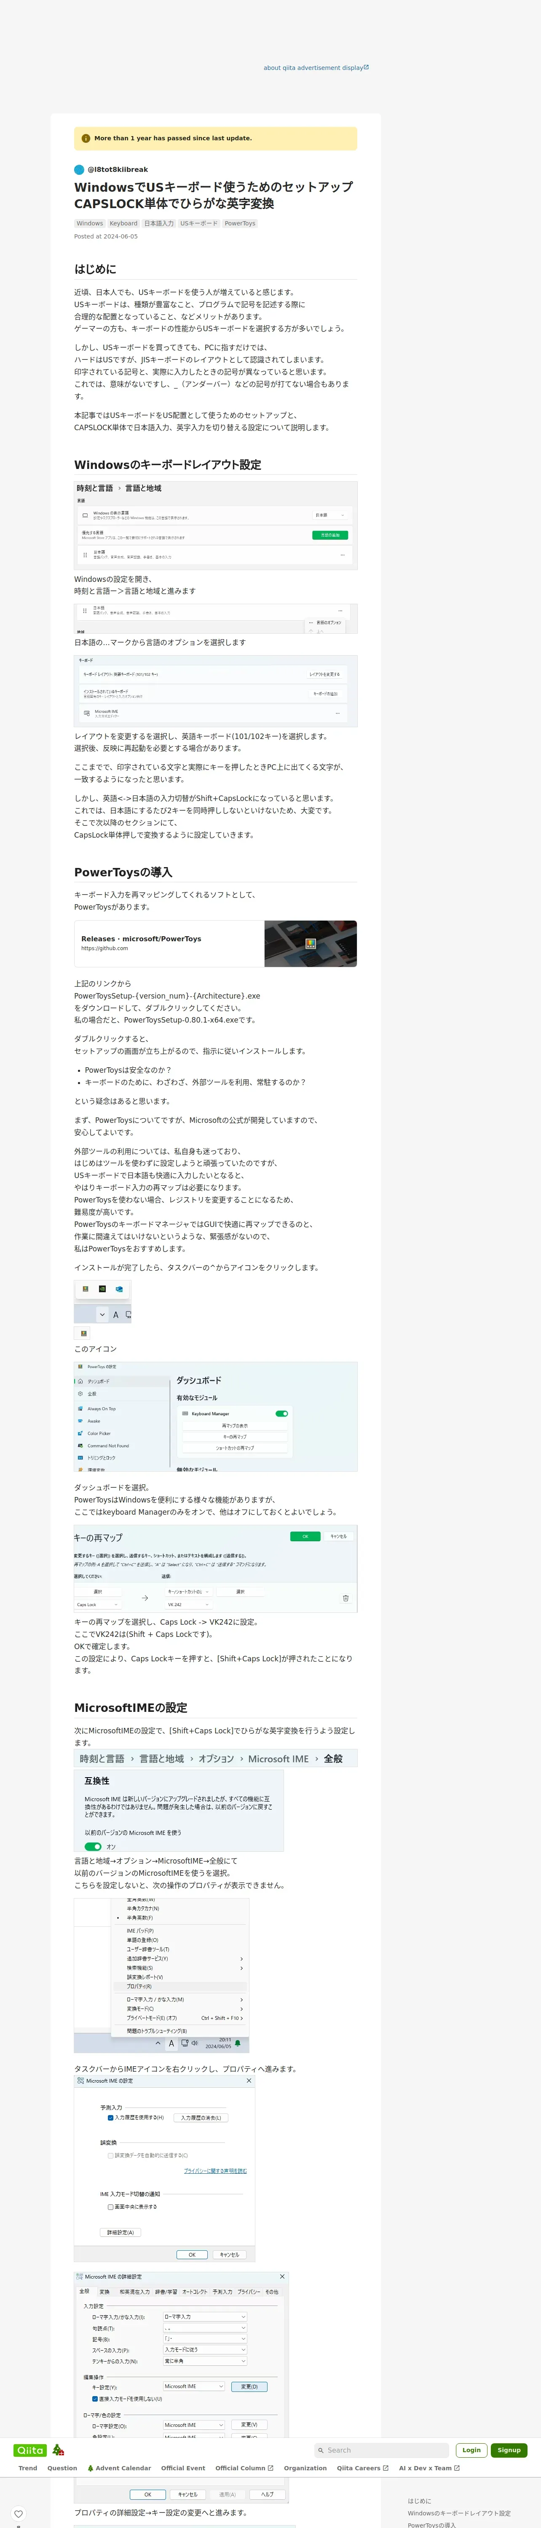Open the VK 242 dropdown
541x2528 pixels.
click(x=188, y=1604)
